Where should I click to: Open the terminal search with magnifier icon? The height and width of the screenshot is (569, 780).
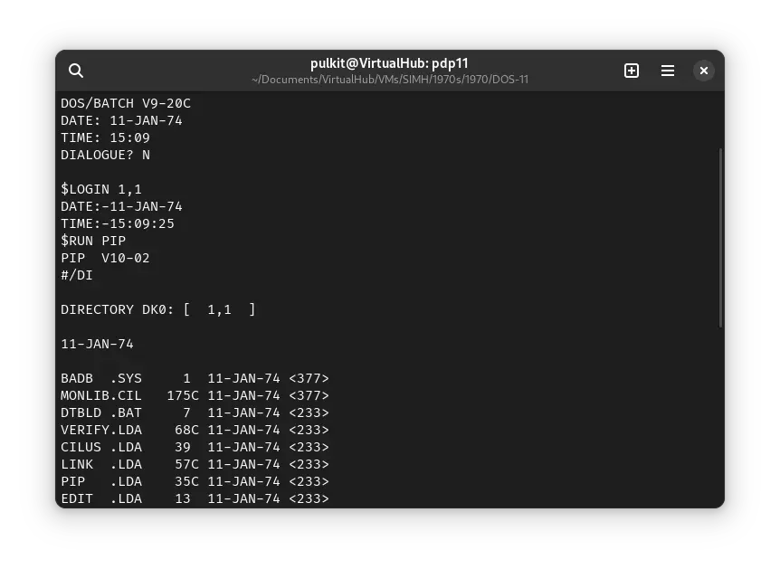pyautogui.click(x=76, y=71)
